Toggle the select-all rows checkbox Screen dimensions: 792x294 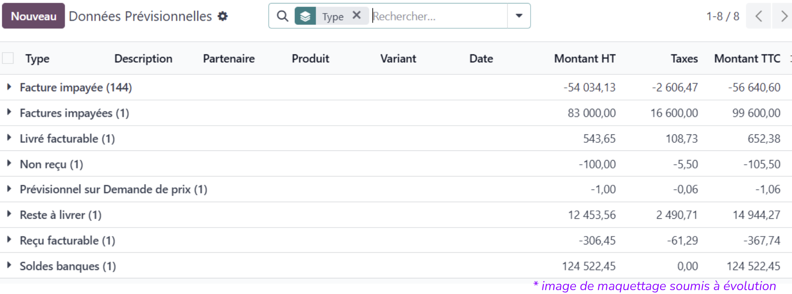tap(8, 58)
